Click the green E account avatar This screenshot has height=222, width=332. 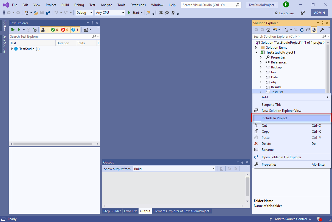tap(286, 5)
